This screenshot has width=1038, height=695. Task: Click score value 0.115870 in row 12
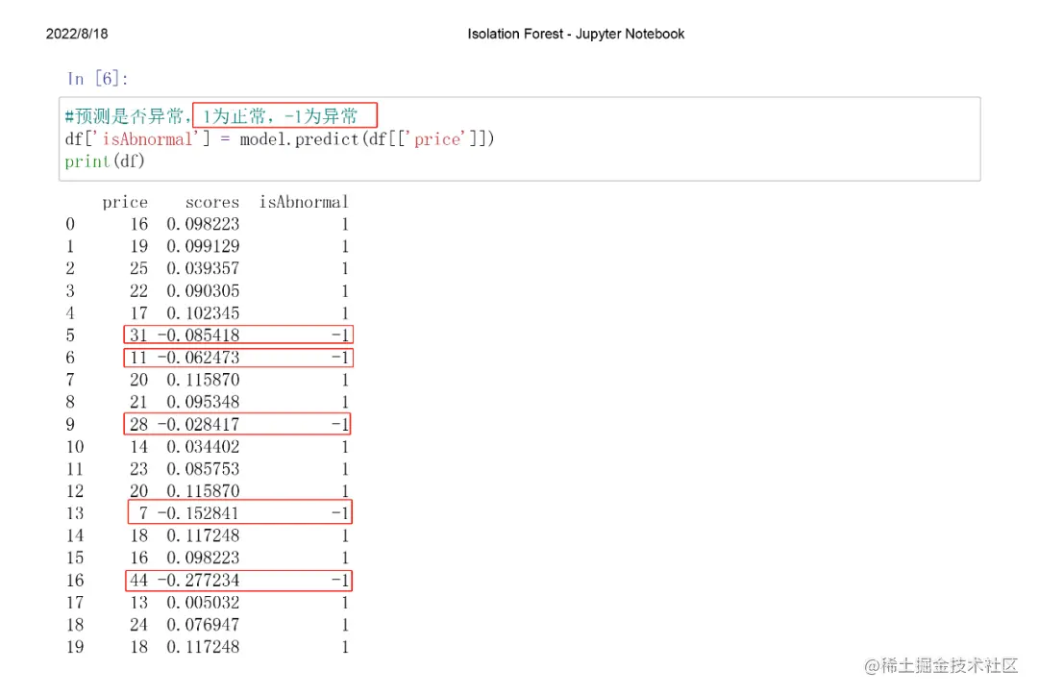[x=203, y=491]
